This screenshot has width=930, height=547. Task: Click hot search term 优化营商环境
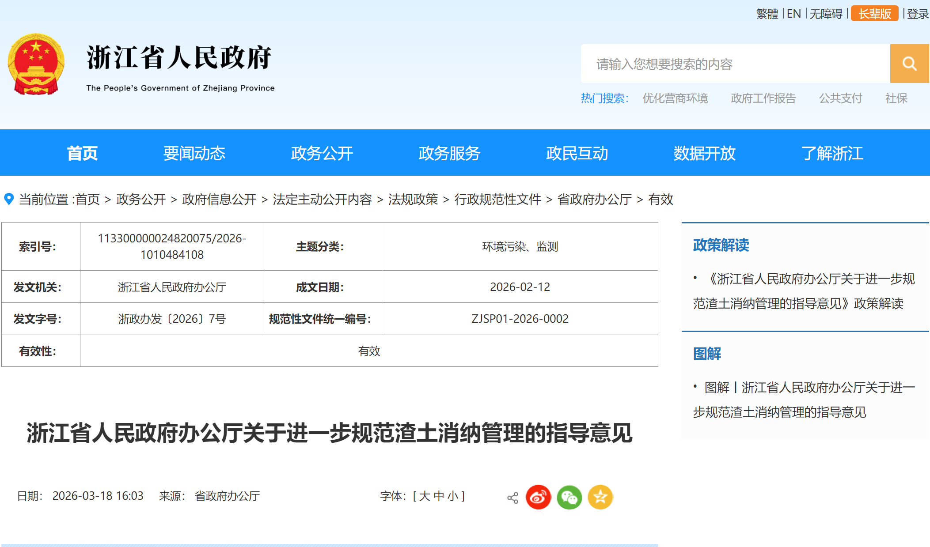[675, 98]
